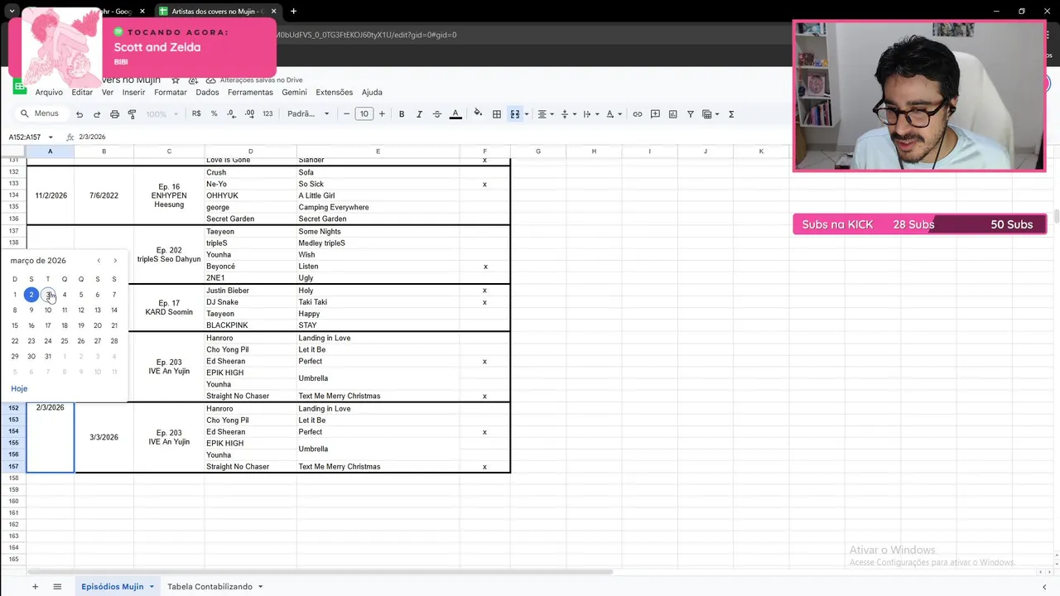The height and width of the screenshot is (596, 1060).
Task: Open the zoom 100% dropdown
Action: (161, 114)
